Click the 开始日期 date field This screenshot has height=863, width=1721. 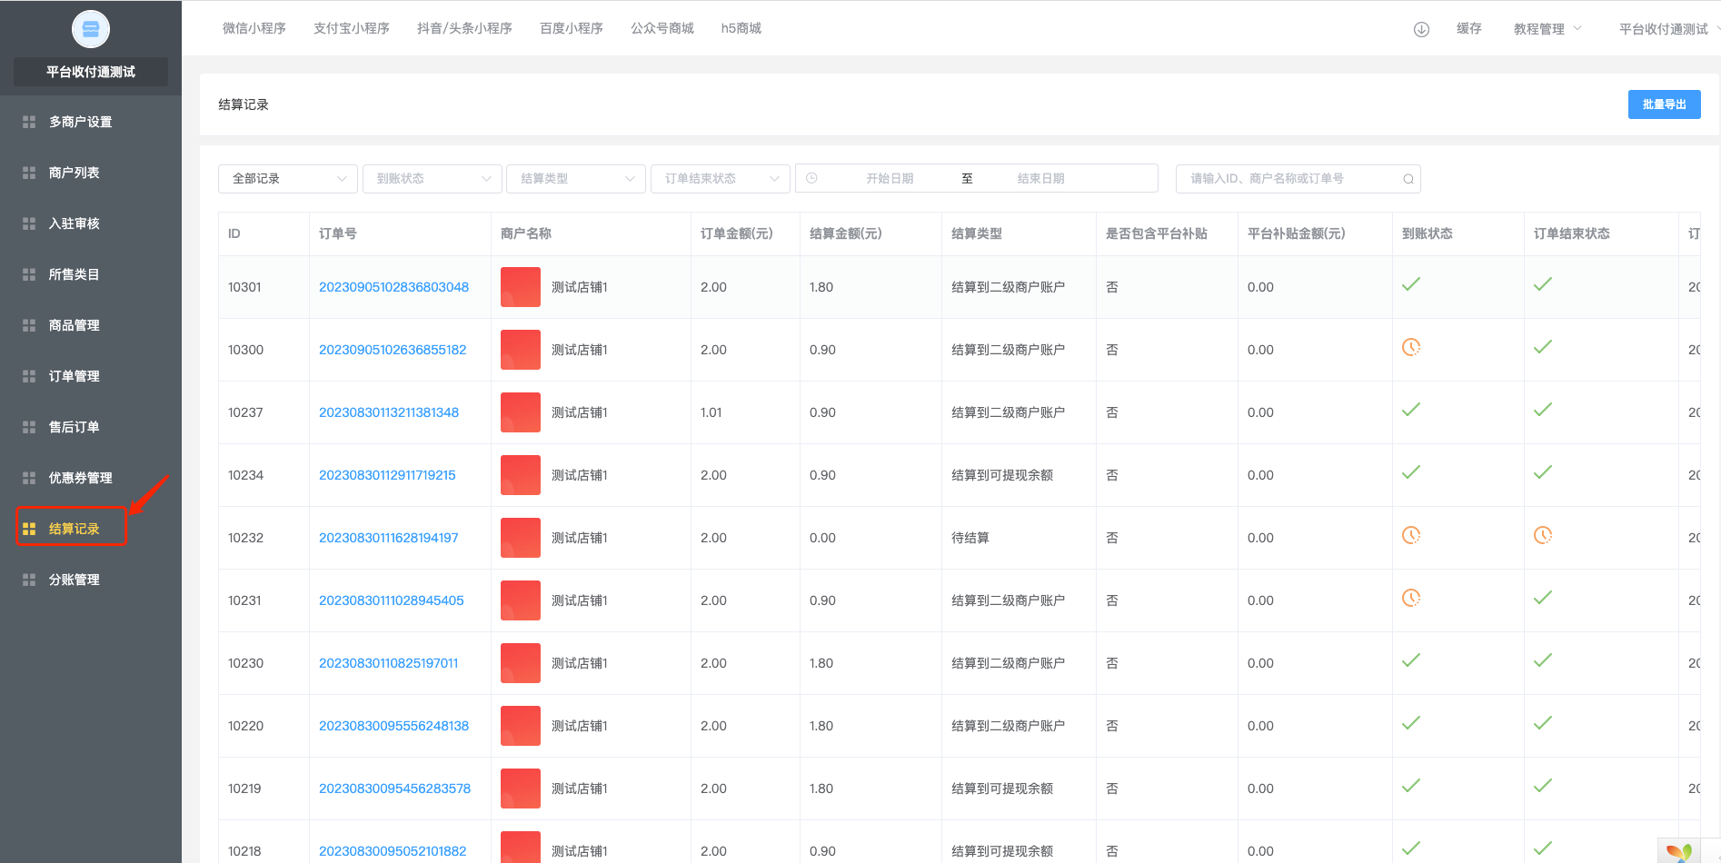(x=889, y=179)
